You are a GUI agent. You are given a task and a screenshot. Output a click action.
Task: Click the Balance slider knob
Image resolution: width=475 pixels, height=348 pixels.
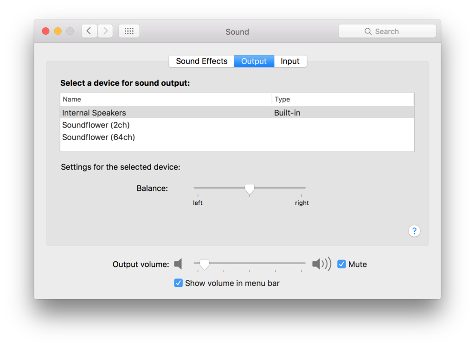250,189
